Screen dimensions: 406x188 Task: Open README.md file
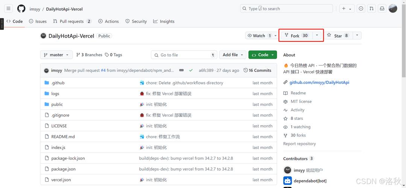pos(63,136)
